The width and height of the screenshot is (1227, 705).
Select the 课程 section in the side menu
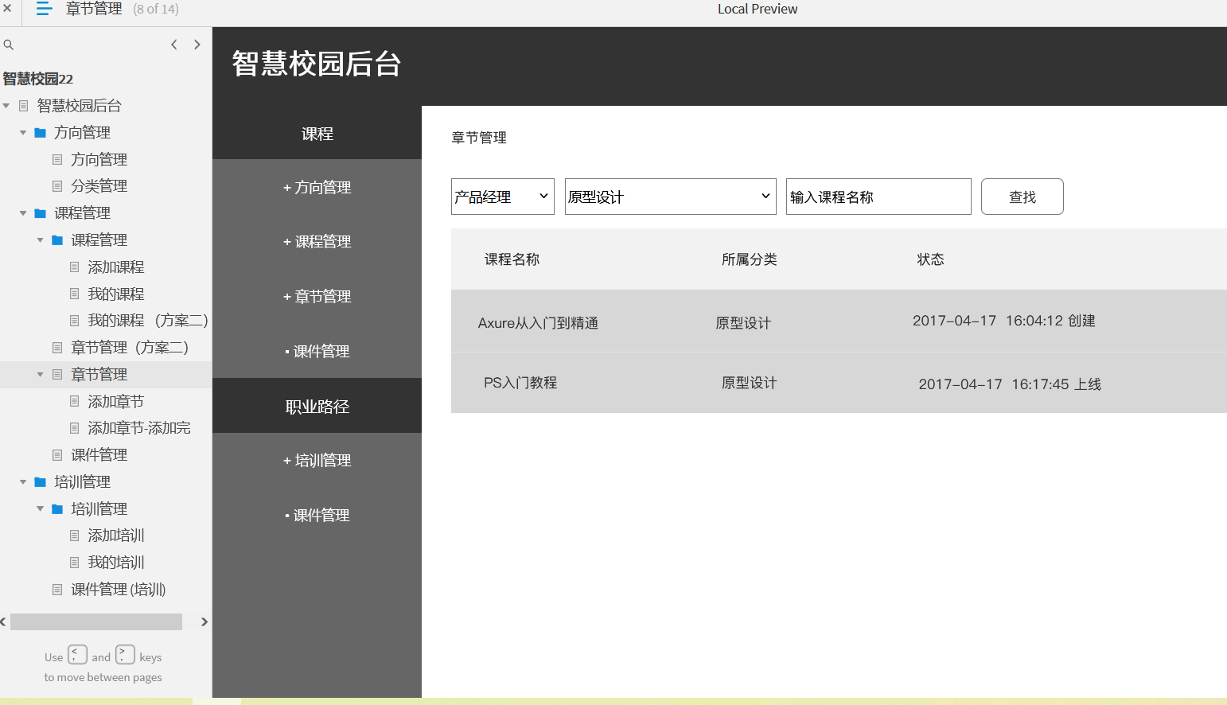coord(317,134)
